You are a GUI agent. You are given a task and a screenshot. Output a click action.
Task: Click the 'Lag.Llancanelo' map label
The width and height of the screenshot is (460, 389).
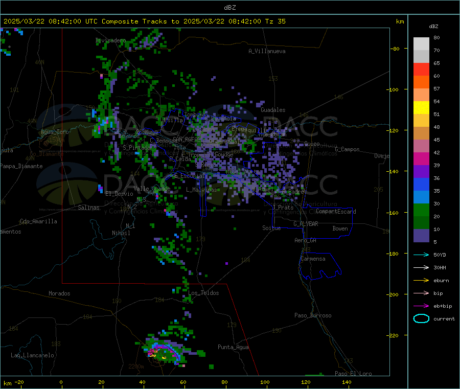click(x=32, y=355)
